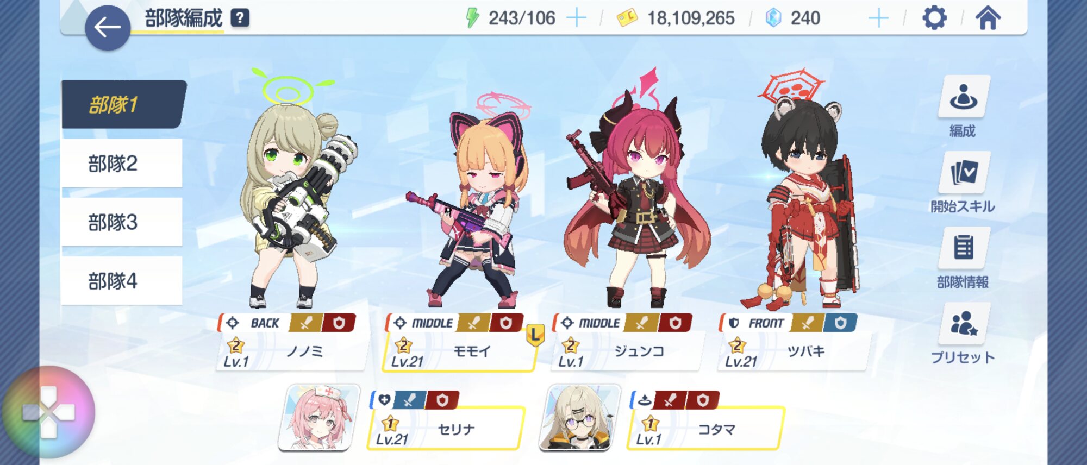The height and width of the screenshot is (465, 1087).
Task: Open the help question mark icon
Action: click(240, 18)
